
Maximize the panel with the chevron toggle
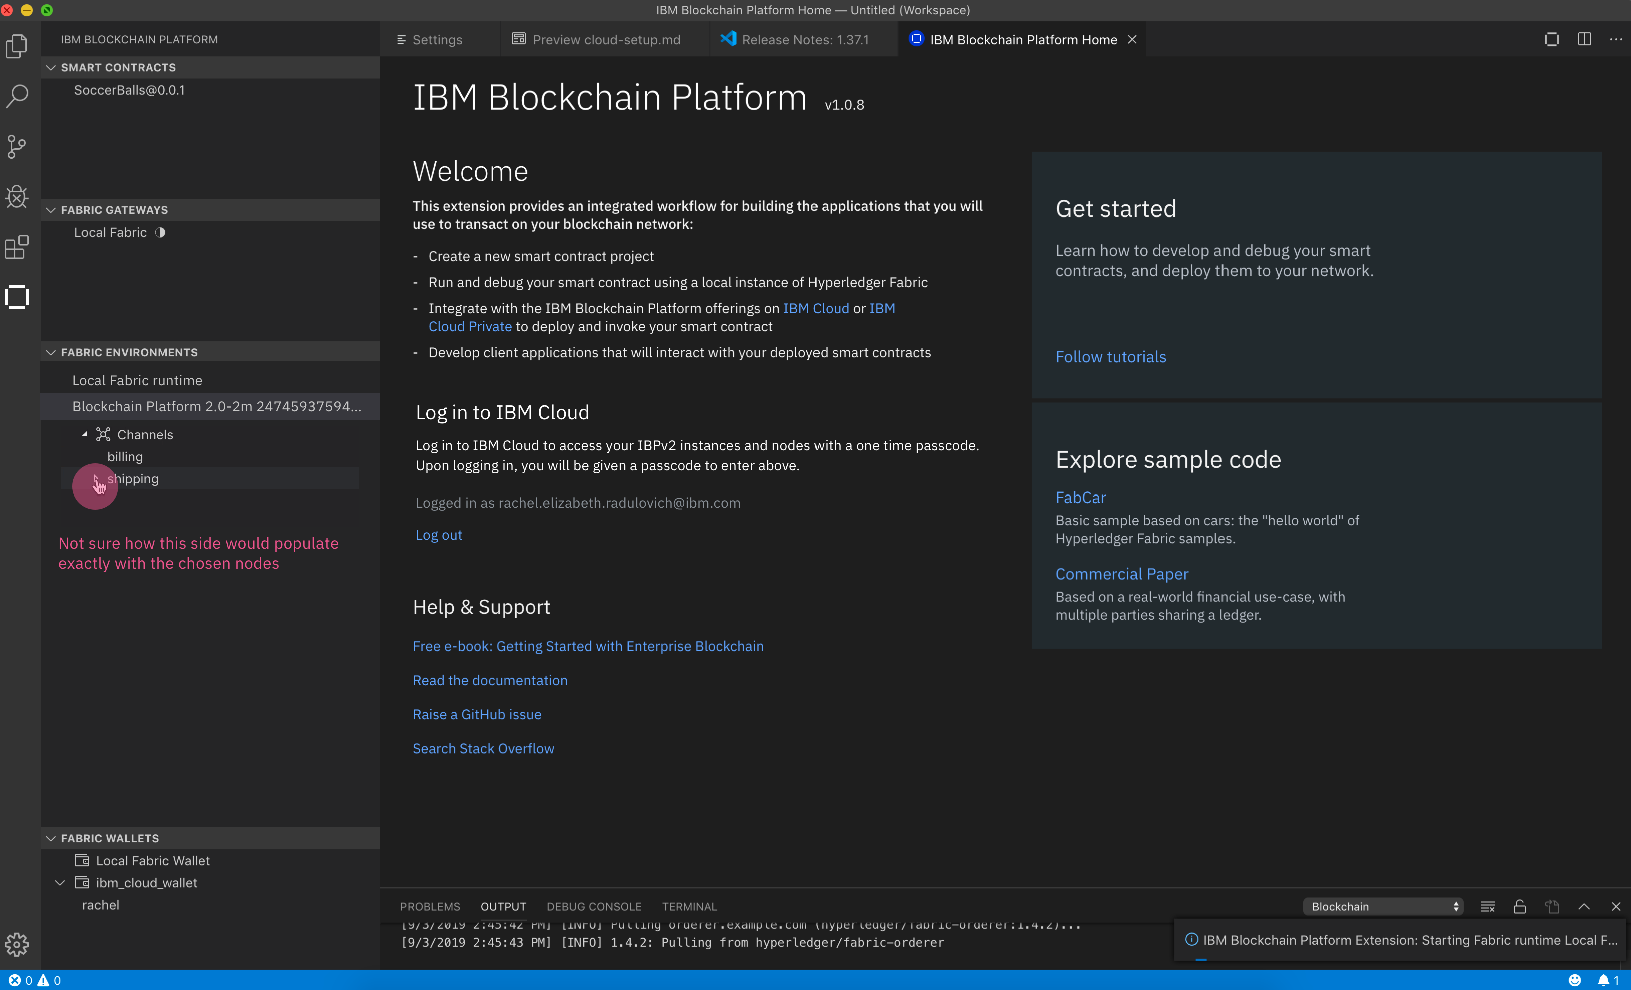(1584, 906)
